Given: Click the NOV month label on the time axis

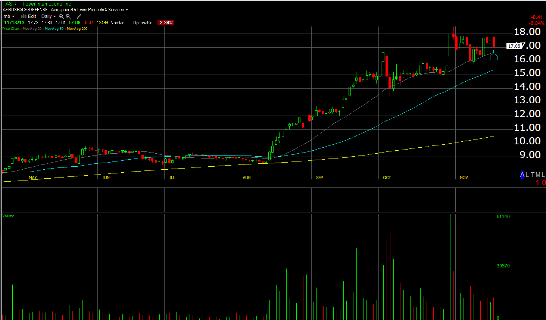Looking at the screenshot, I should (464, 178).
